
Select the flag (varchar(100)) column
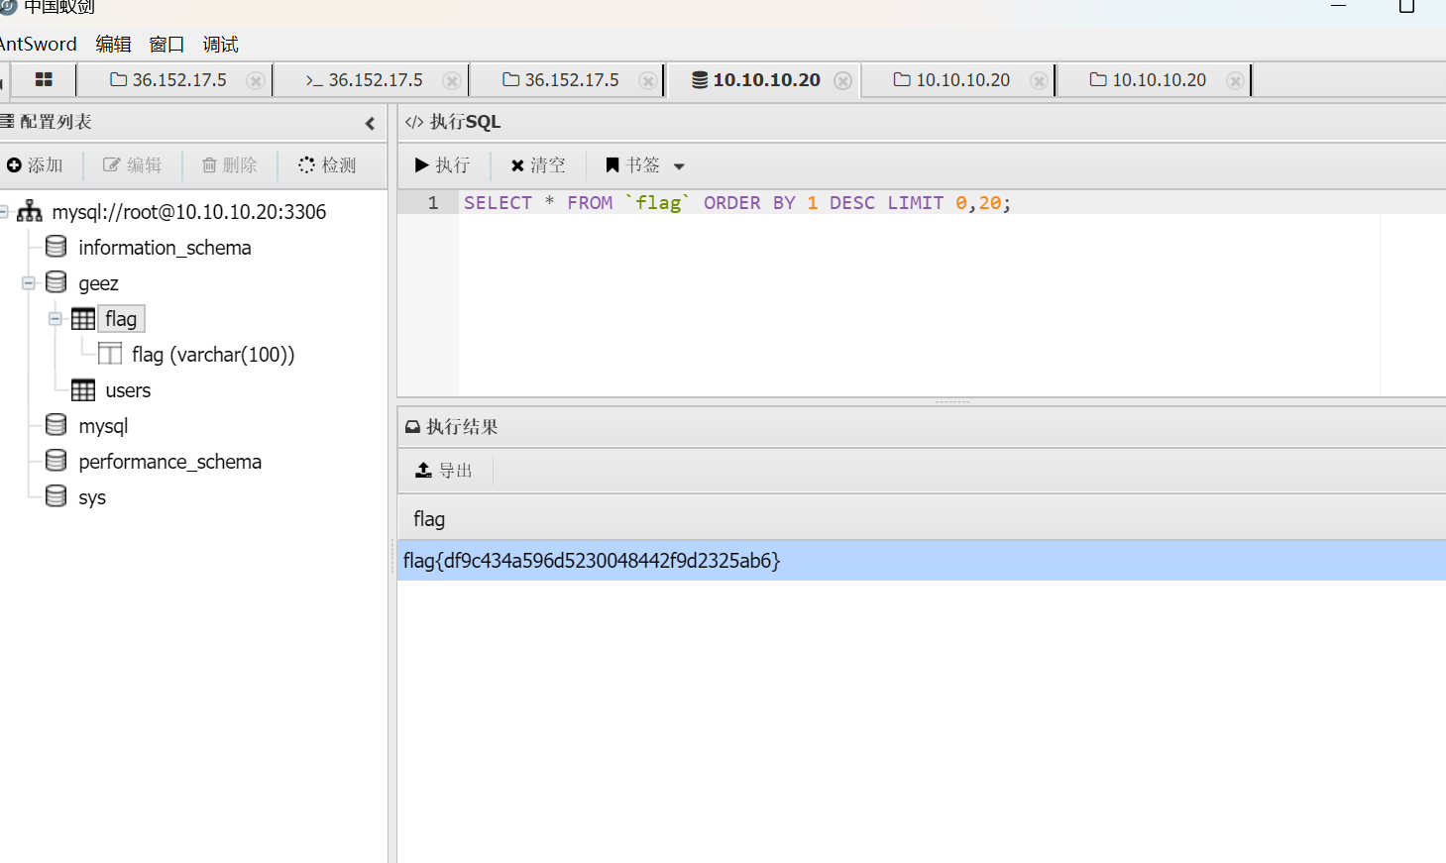(x=213, y=355)
